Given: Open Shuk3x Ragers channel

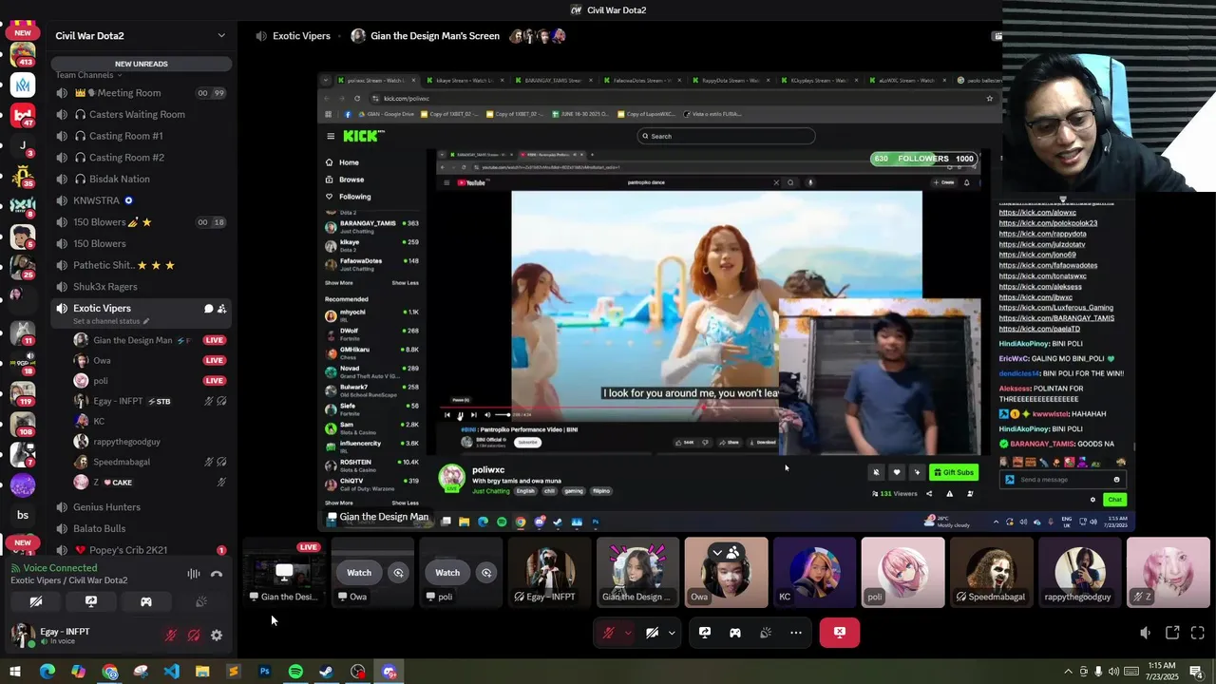Looking at the screenshot, I should [141, 287].
